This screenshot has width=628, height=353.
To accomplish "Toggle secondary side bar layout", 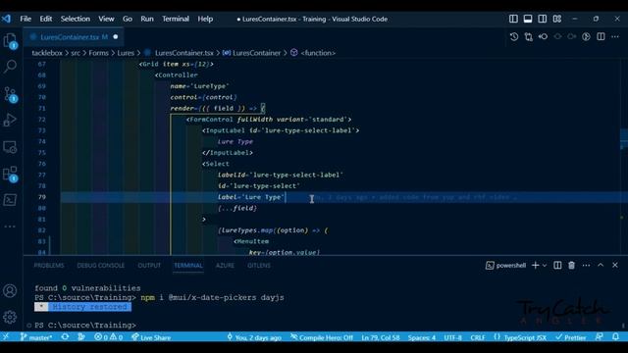I will coord(543,19).
